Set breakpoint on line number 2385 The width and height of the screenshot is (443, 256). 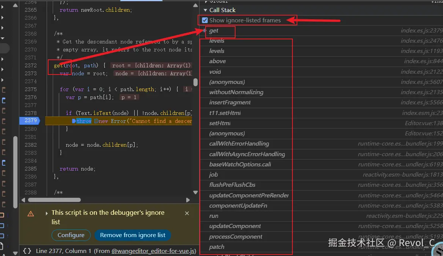[30, 169]
